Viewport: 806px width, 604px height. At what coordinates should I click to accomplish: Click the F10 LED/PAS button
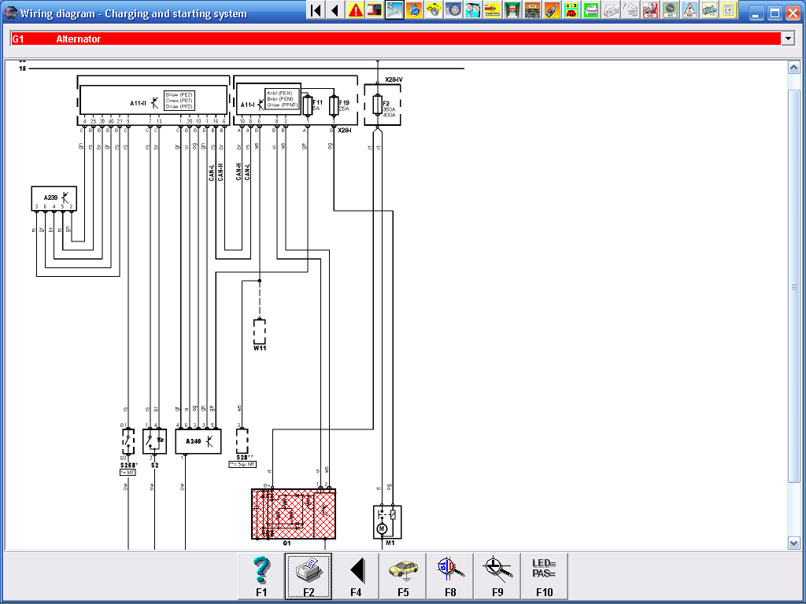(x=545, y=576)
